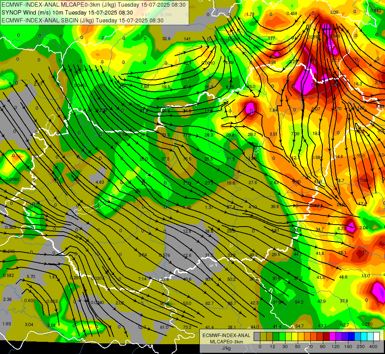Click the lime yellow-green legend swatch
Image resolution: width=385 pixels, height=354 pixels.
289,336
